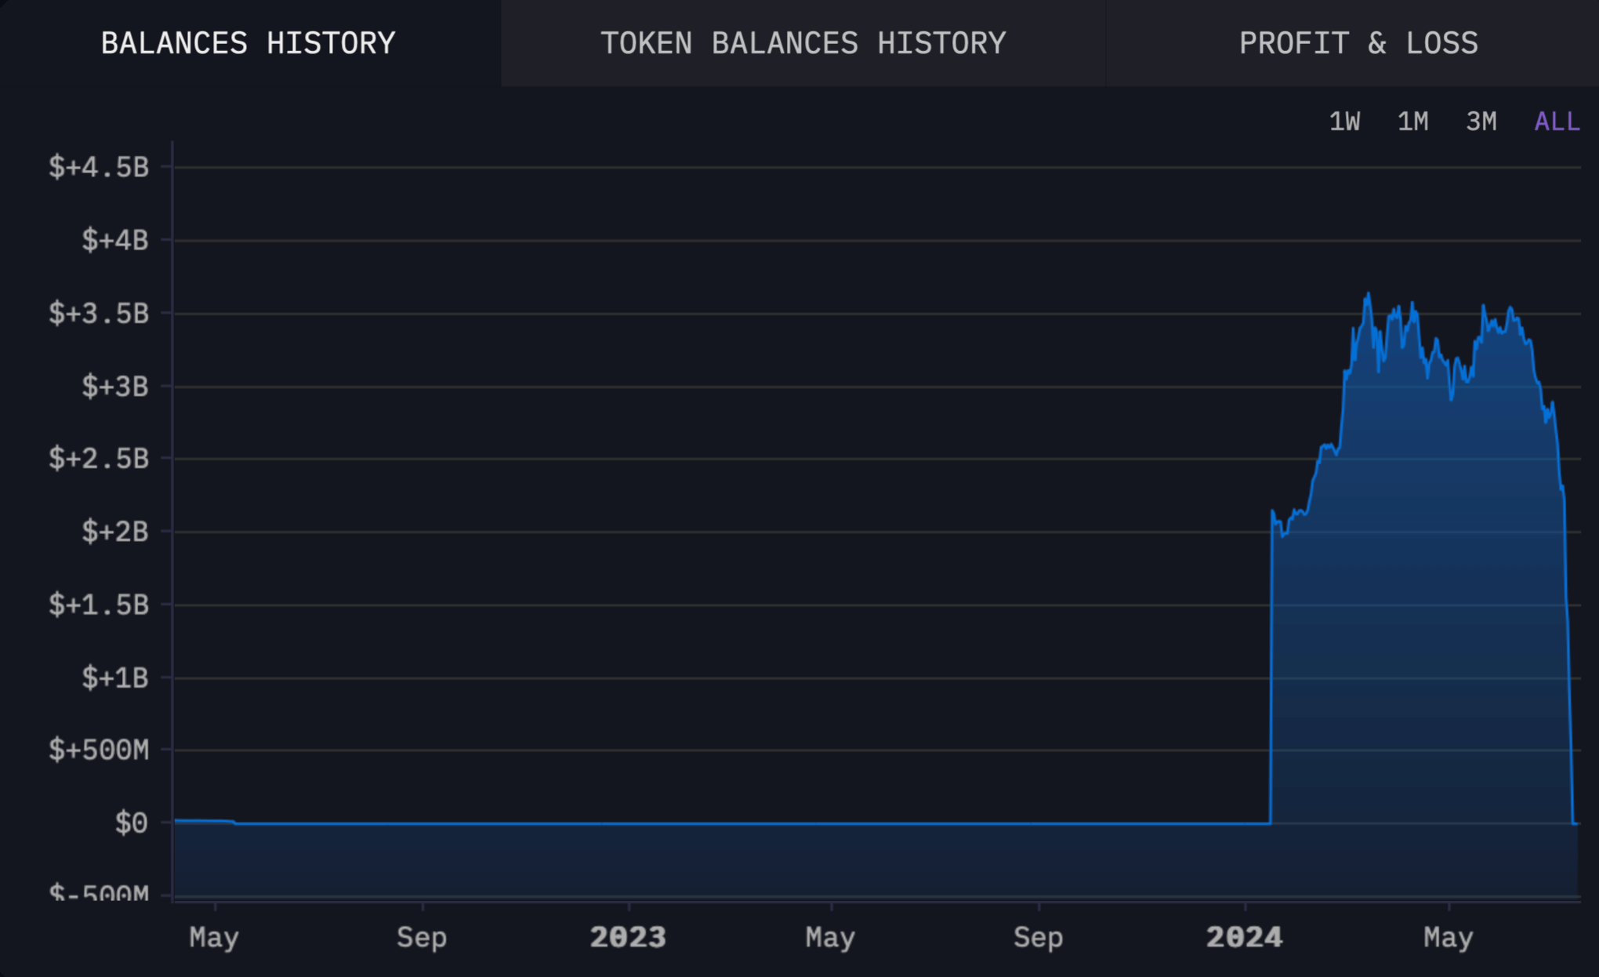Click the $0 y-axis label

point(131,823)
